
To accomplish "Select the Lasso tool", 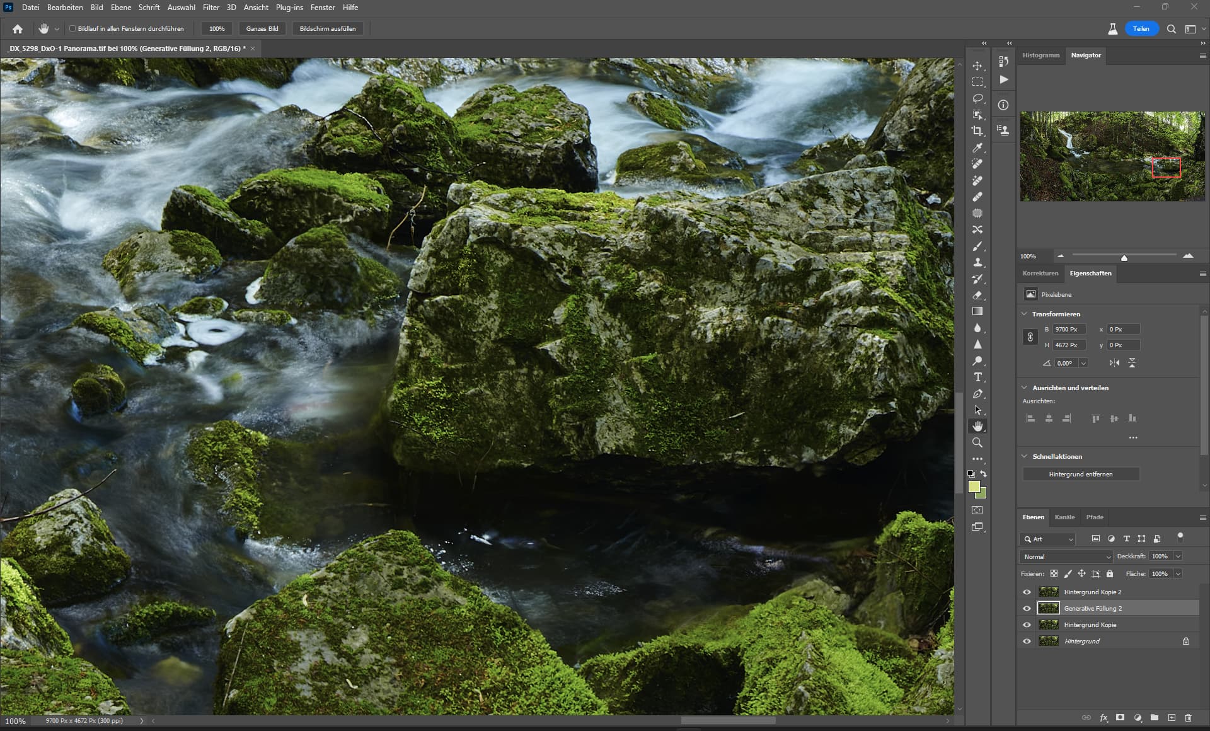I will tap(977, 98).
